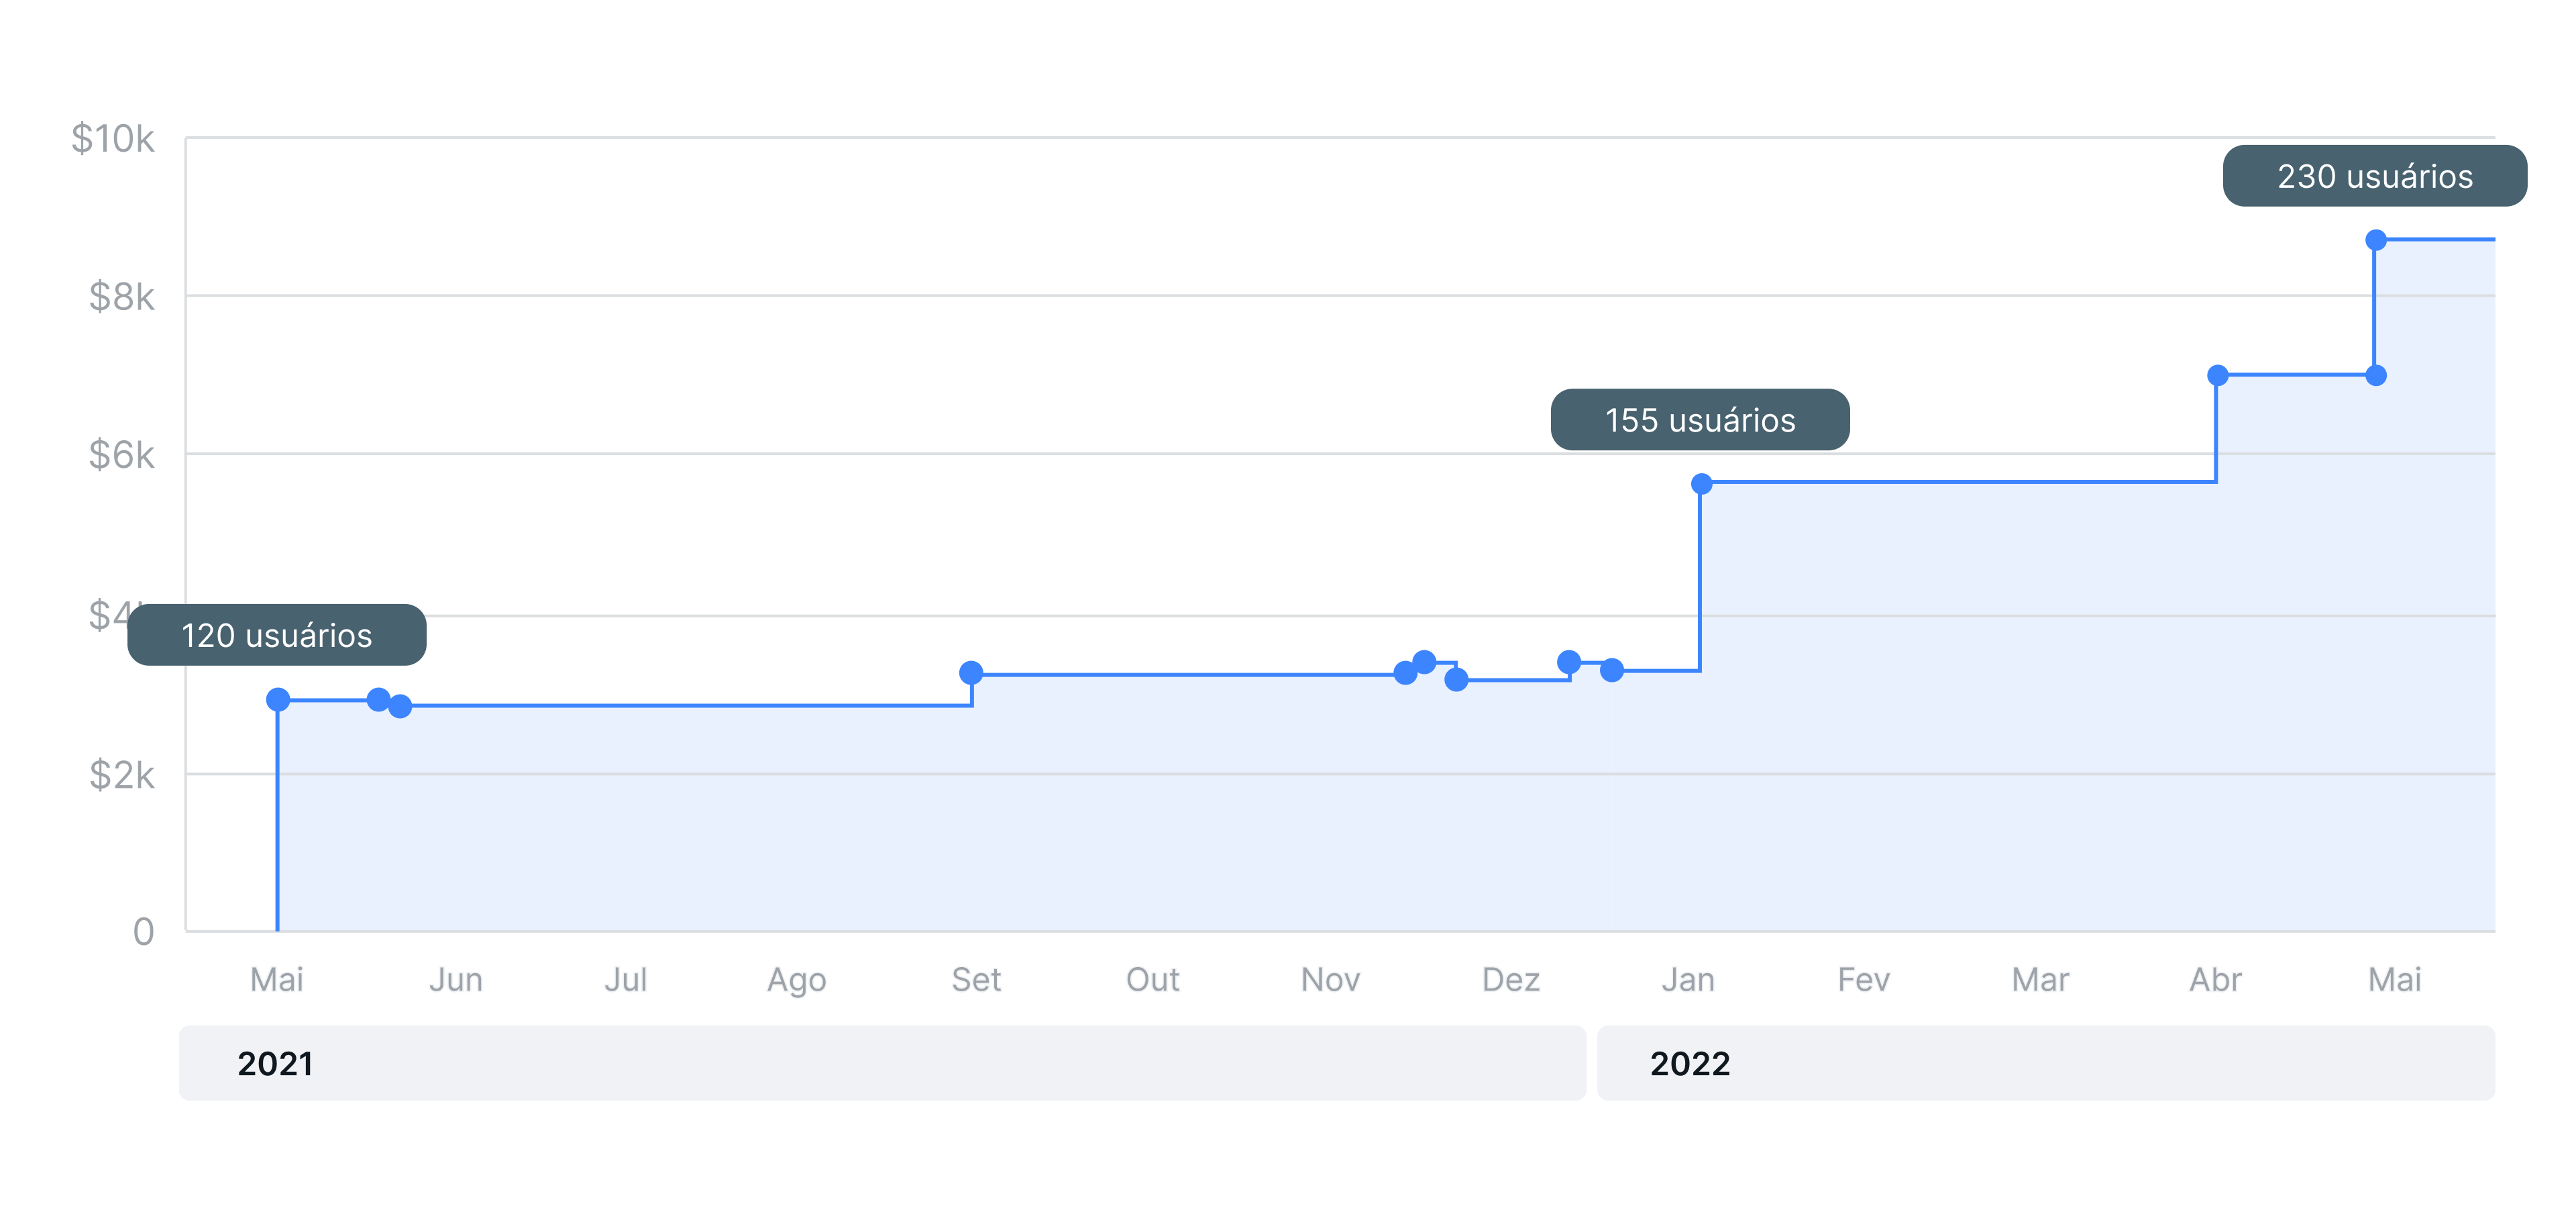Click the Nov month label
Screen dimensions: 2576x1208
pos(1330,980)
